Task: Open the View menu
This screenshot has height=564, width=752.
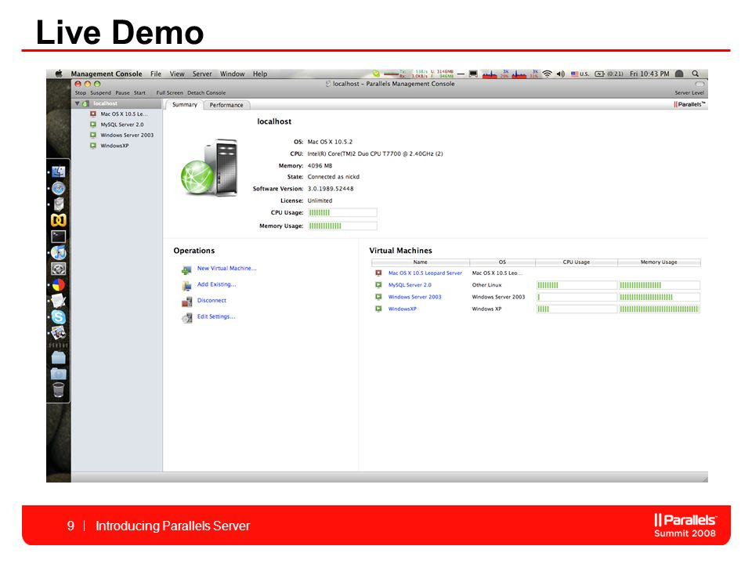Action: click(x=177, y=74)
